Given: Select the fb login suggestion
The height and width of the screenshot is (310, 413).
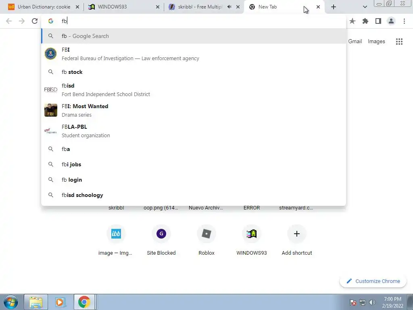Looking at the screenshot, I should click(x=194, y=180).
